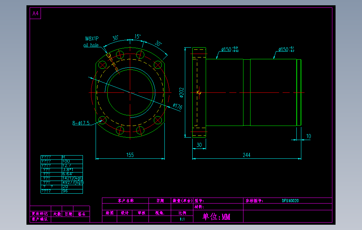
Task: Select the 更改标记 revision header
Action: point(40,214)
